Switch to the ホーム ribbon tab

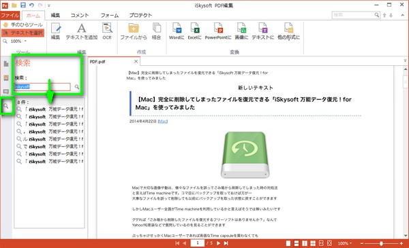(33, 16)
